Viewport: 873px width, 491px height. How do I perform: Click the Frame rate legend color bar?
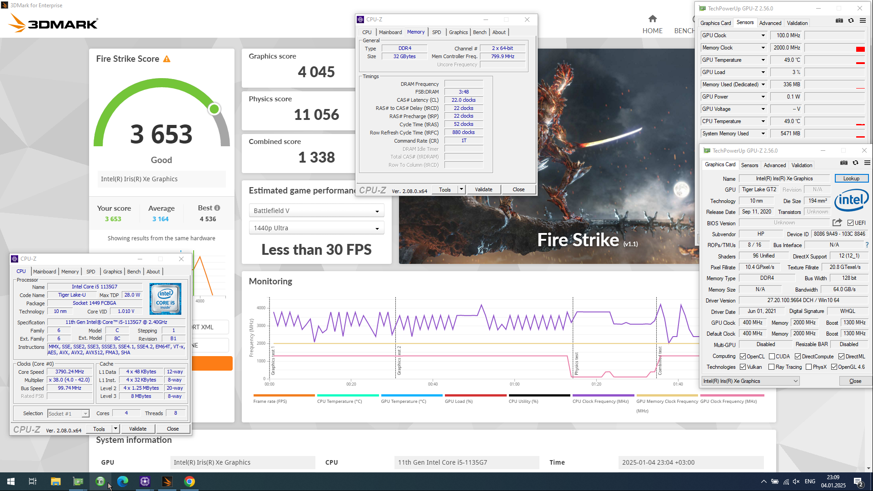(x=284, y=395)
